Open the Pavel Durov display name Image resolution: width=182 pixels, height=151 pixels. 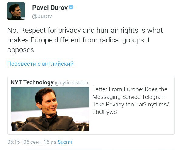(50, 8)
